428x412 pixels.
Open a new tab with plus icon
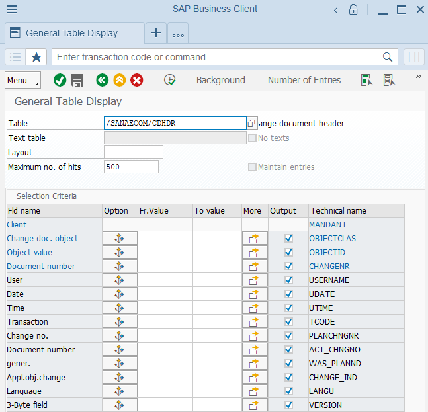click(x=156, y=33)
